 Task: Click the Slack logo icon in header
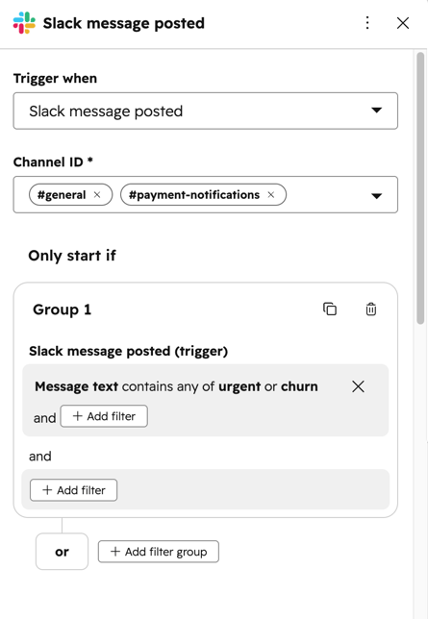pyautogui.click(x=24, y=23)
